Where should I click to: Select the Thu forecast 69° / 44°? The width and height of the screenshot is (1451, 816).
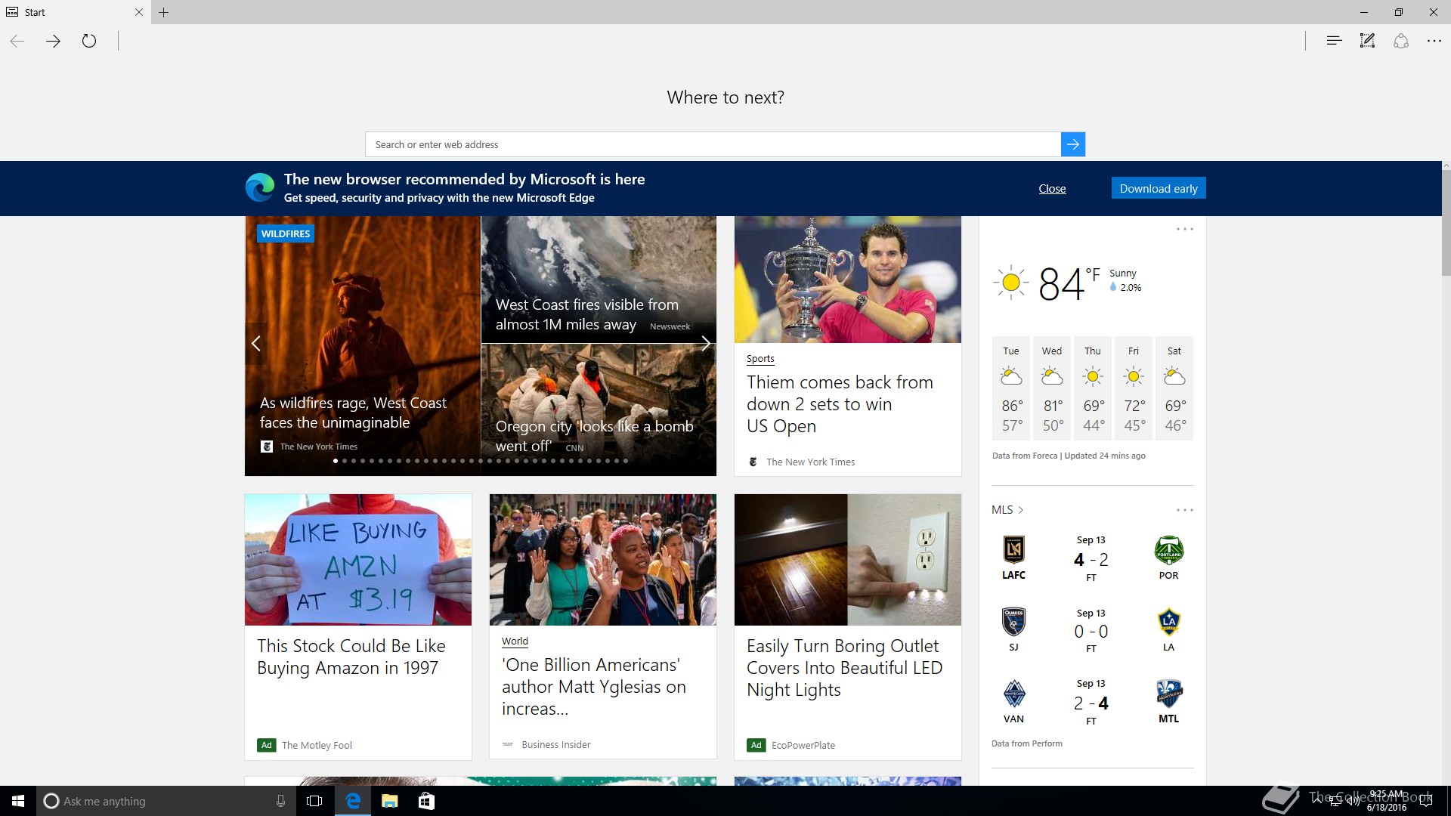[1093, 388]
